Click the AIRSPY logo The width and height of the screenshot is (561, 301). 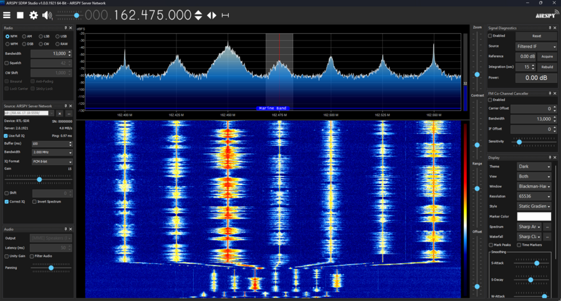tap(547, 15)
